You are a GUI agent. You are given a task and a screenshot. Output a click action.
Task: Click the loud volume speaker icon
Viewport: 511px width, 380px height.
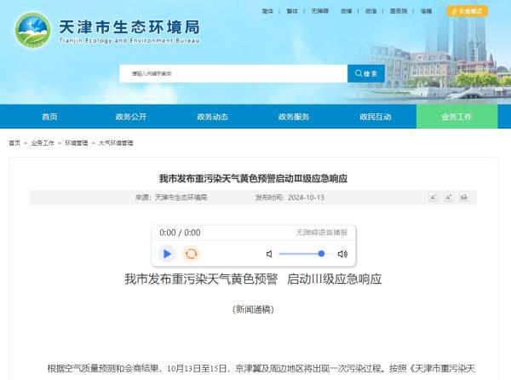pyautogui.click(x=342, y=254)
